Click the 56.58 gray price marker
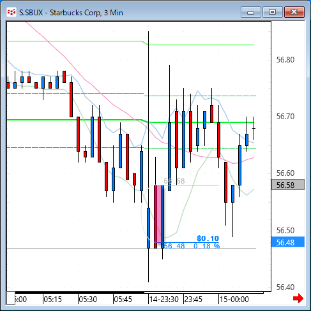311x311 pixels. pos(288,185)
